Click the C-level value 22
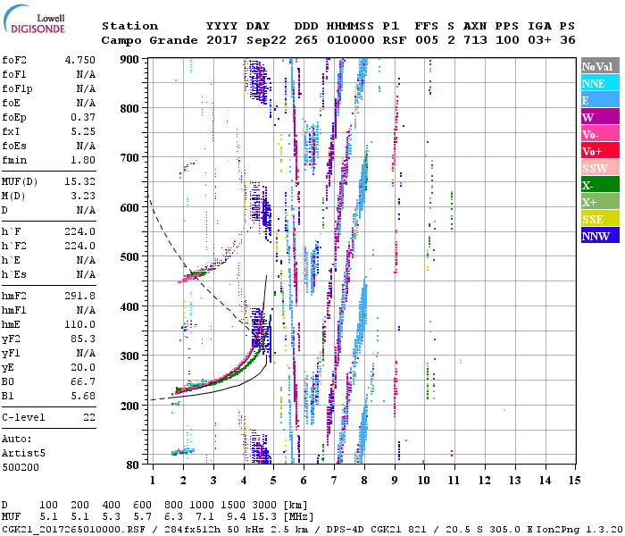 tap(89, 418)
